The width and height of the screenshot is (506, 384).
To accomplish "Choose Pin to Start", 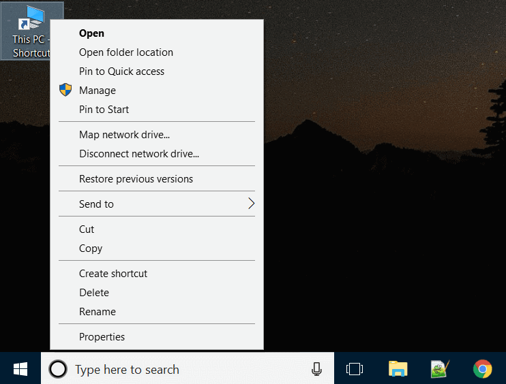I will click(x=157, y=109).
